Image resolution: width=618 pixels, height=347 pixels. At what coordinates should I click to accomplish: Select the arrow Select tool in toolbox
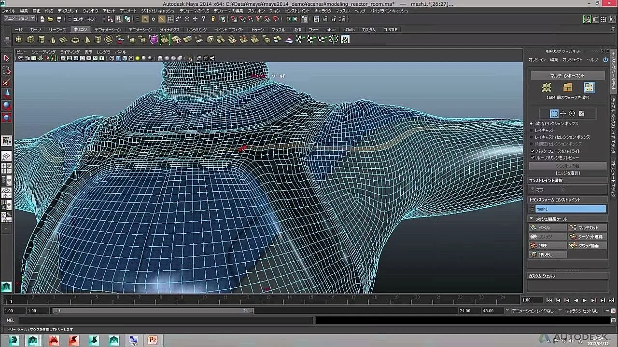pyautogui.click(x=6, y=58)
